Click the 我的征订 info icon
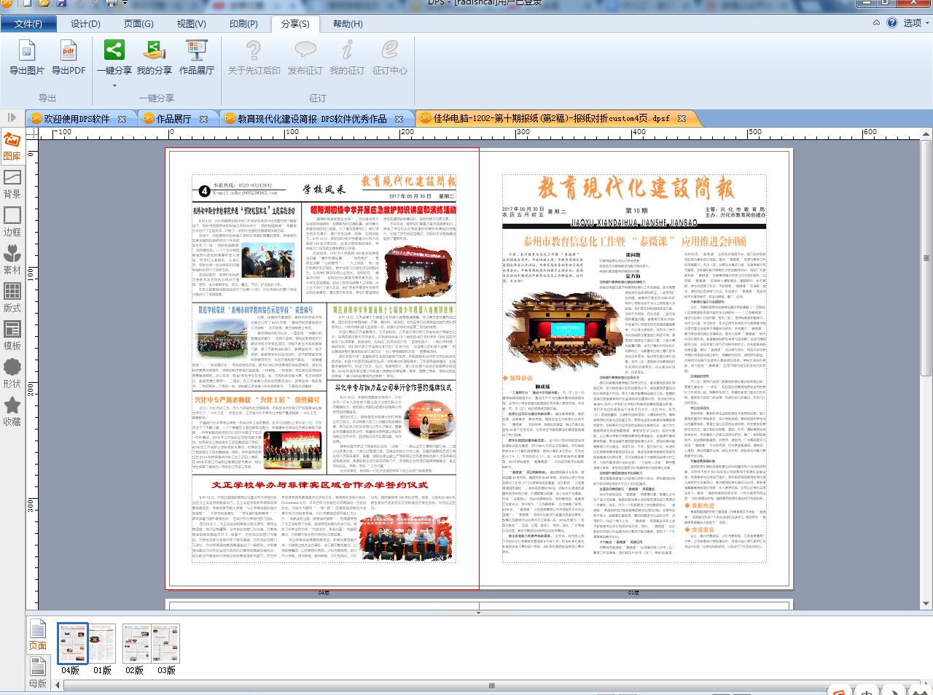The width and height of the screenshot is (933, 695). [347, 50]
